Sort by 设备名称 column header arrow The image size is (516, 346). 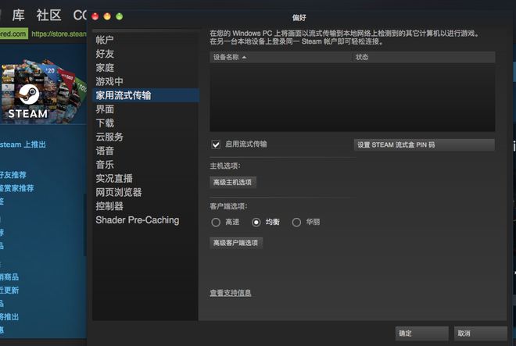244,58
